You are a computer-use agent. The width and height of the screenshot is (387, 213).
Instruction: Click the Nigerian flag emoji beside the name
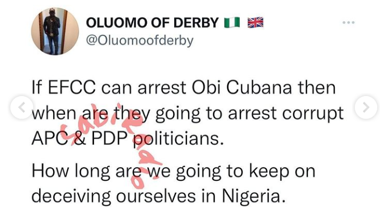[232, 23]
